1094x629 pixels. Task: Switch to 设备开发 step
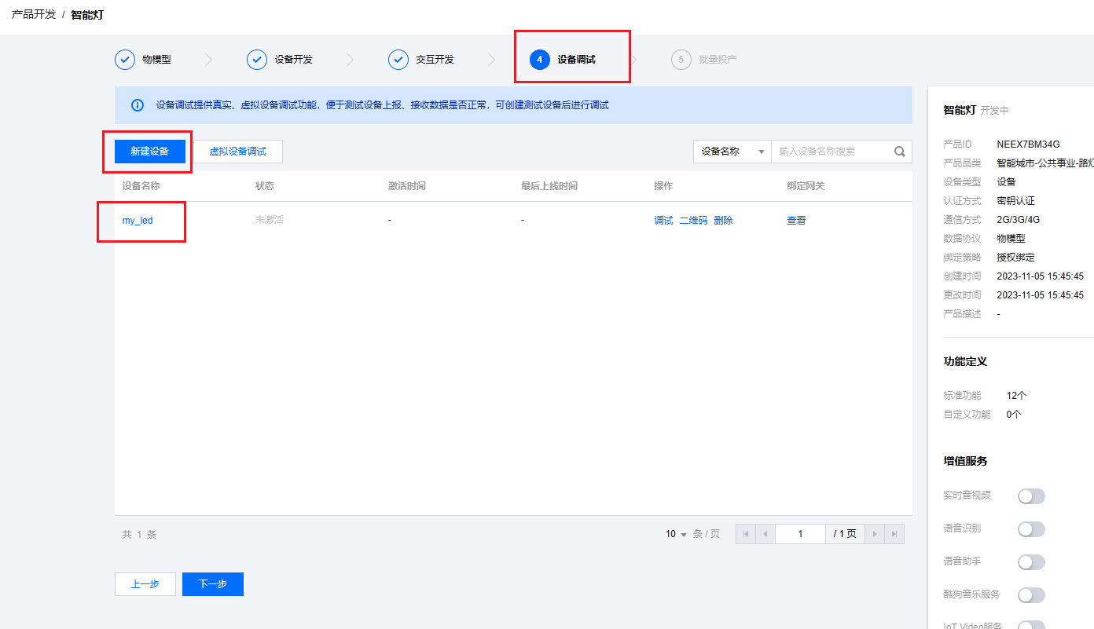click(x=293, y=60)
